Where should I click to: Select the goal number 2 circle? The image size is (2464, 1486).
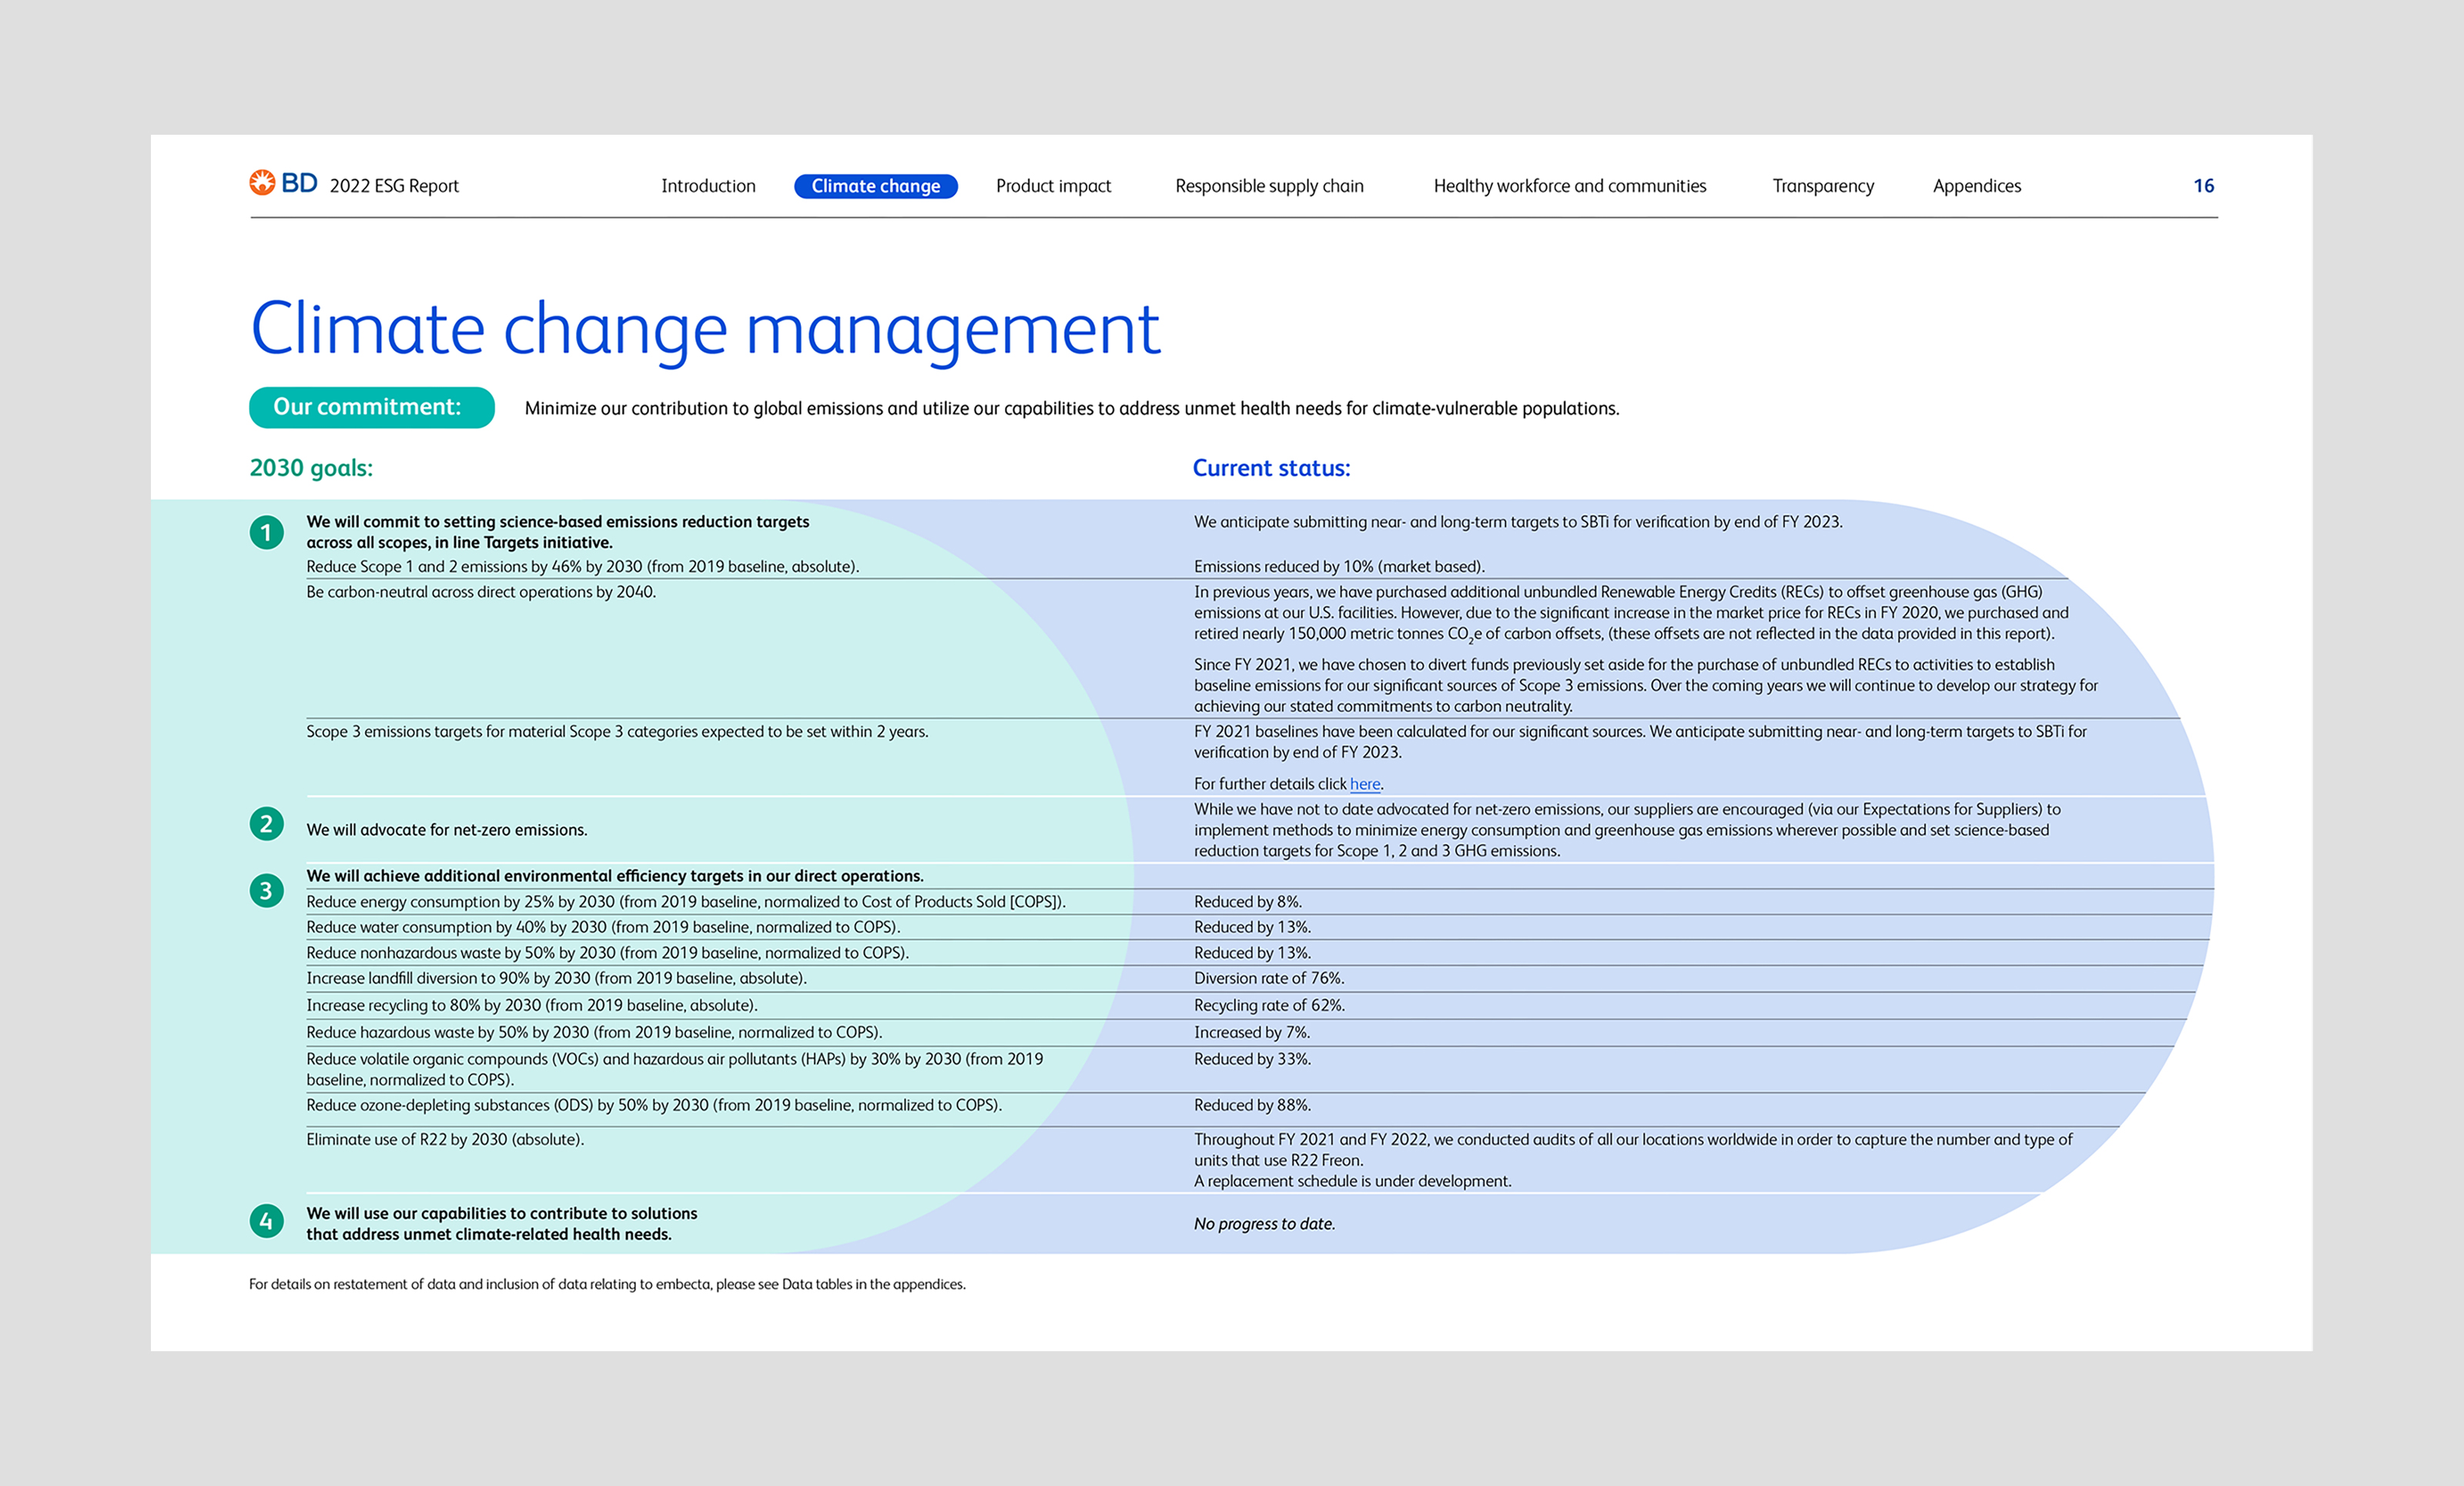(266, 824)
